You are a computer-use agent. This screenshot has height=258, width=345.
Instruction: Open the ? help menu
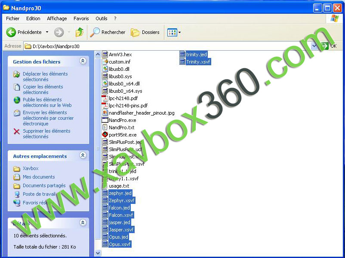coord(115,18)
